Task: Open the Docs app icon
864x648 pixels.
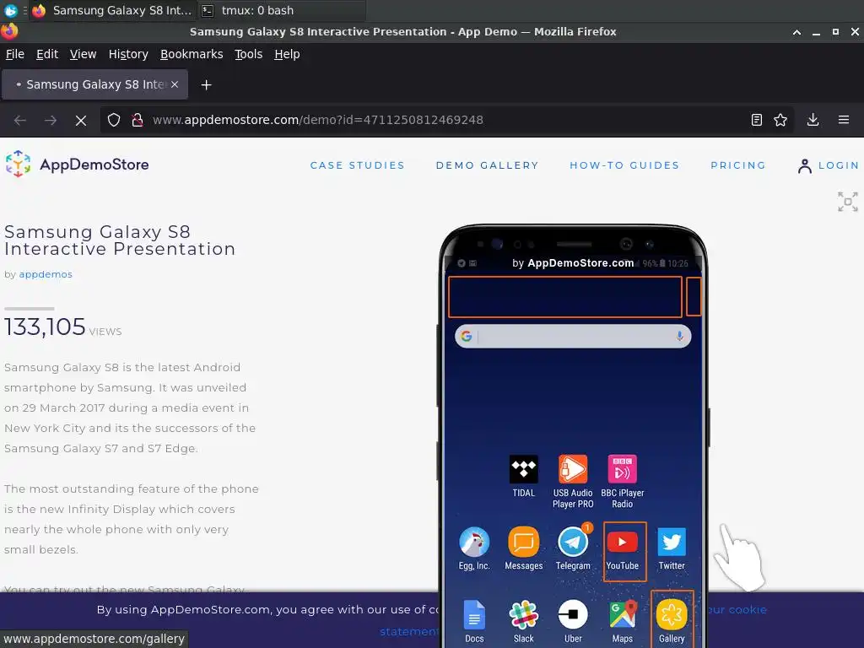Action: [x=474, y=615]
